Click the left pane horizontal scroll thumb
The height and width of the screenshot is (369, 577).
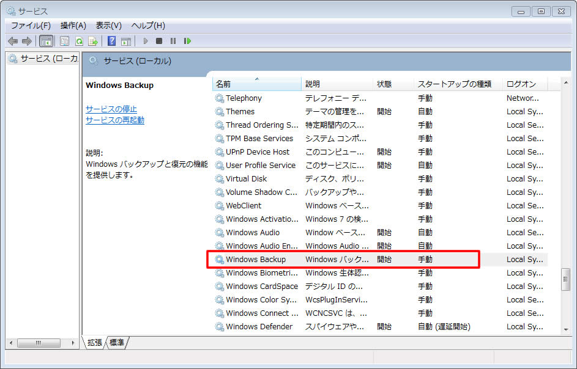(39, 343)
